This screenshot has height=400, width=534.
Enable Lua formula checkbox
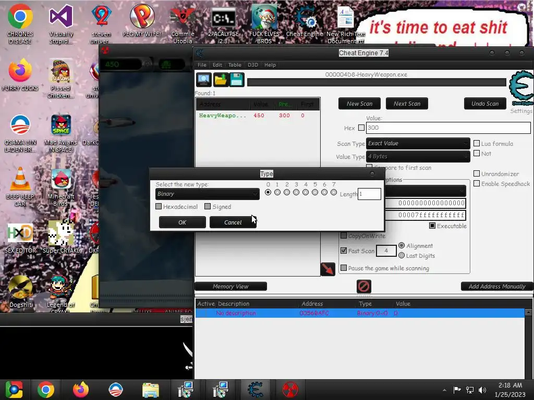tap(477, 143)
